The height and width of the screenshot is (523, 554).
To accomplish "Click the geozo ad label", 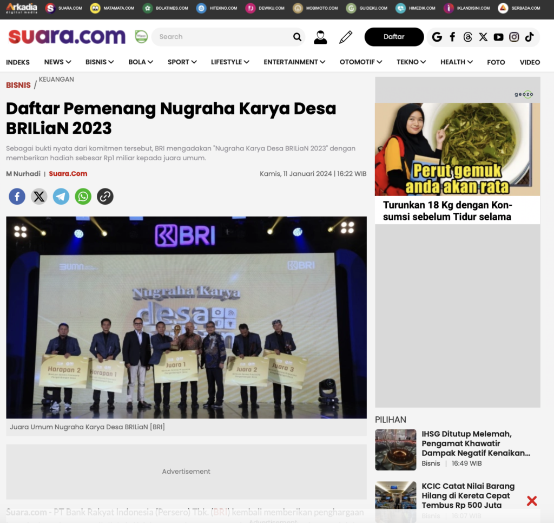I will click(524, 94).
